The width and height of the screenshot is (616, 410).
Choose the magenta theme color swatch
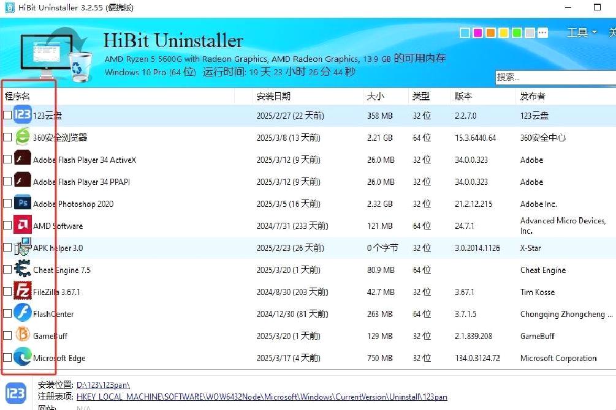click(x=477, y=32)
